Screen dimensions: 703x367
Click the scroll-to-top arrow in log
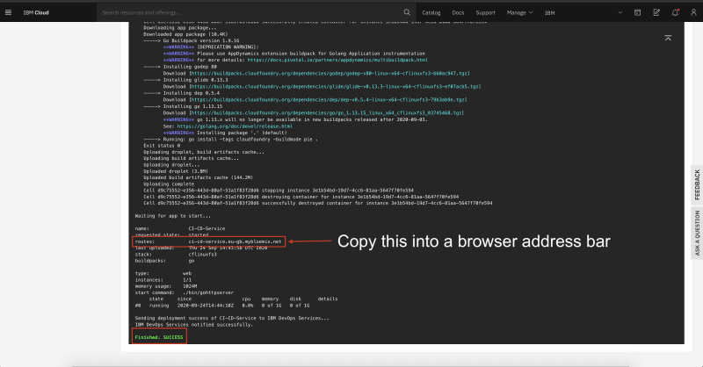668,38
